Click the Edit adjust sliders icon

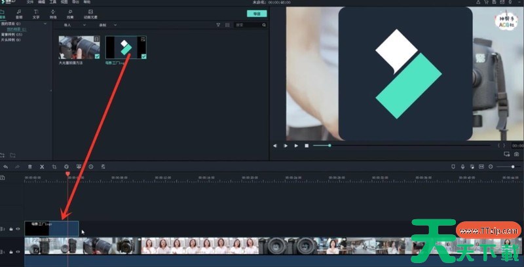(103, 166)
